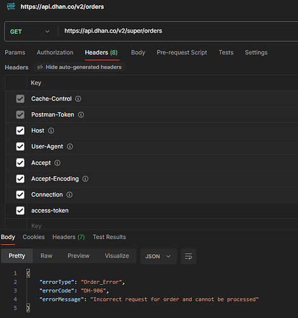Open the response Cookies tab
The height and width of the screenshot is (318, 298).
tap(34, 237)
